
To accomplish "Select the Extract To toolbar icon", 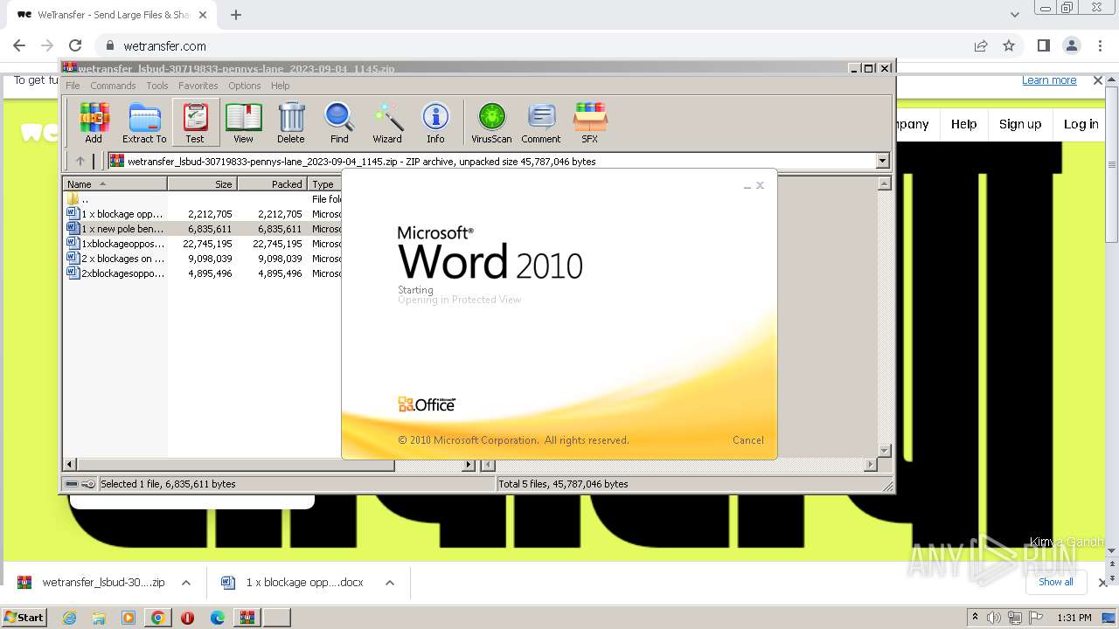I will 144,122.
